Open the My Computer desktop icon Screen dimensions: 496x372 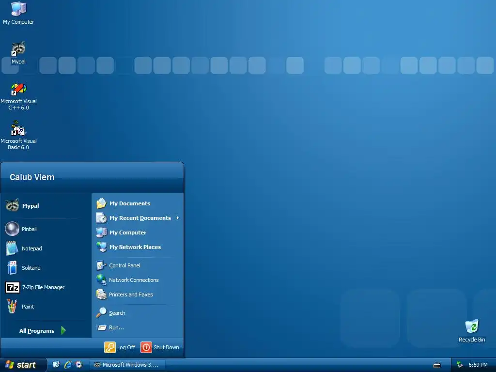[18, 13]
